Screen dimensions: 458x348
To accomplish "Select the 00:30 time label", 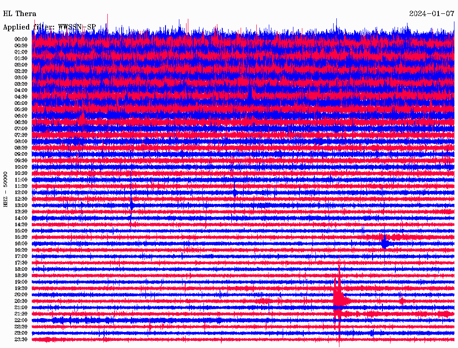I will coord(21,46).
